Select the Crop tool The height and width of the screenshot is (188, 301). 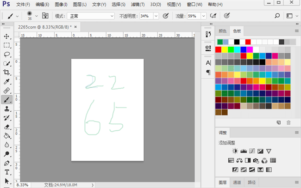tap(7, 72)
